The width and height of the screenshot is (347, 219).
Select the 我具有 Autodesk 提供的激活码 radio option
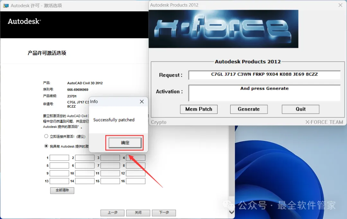[x=46, y=146]
